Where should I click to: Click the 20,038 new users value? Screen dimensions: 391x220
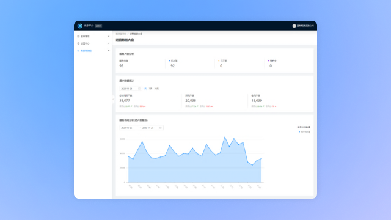click(191, 100)
